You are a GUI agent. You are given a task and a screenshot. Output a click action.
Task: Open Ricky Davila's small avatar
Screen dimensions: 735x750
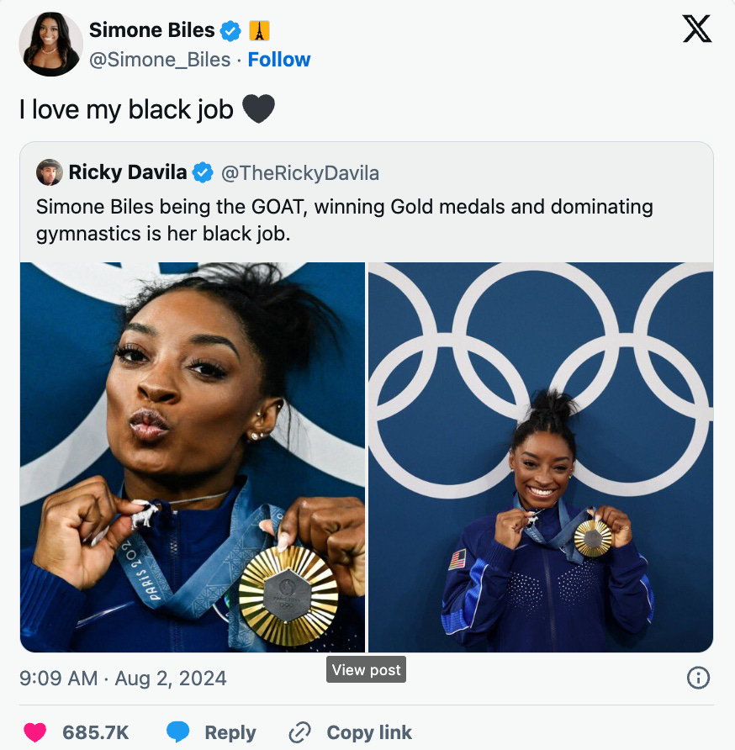click(x=50, y=172)
